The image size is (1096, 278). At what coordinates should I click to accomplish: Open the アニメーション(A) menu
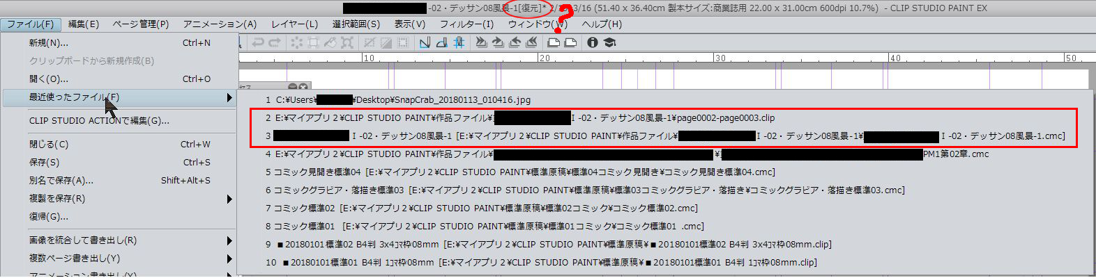220,24
